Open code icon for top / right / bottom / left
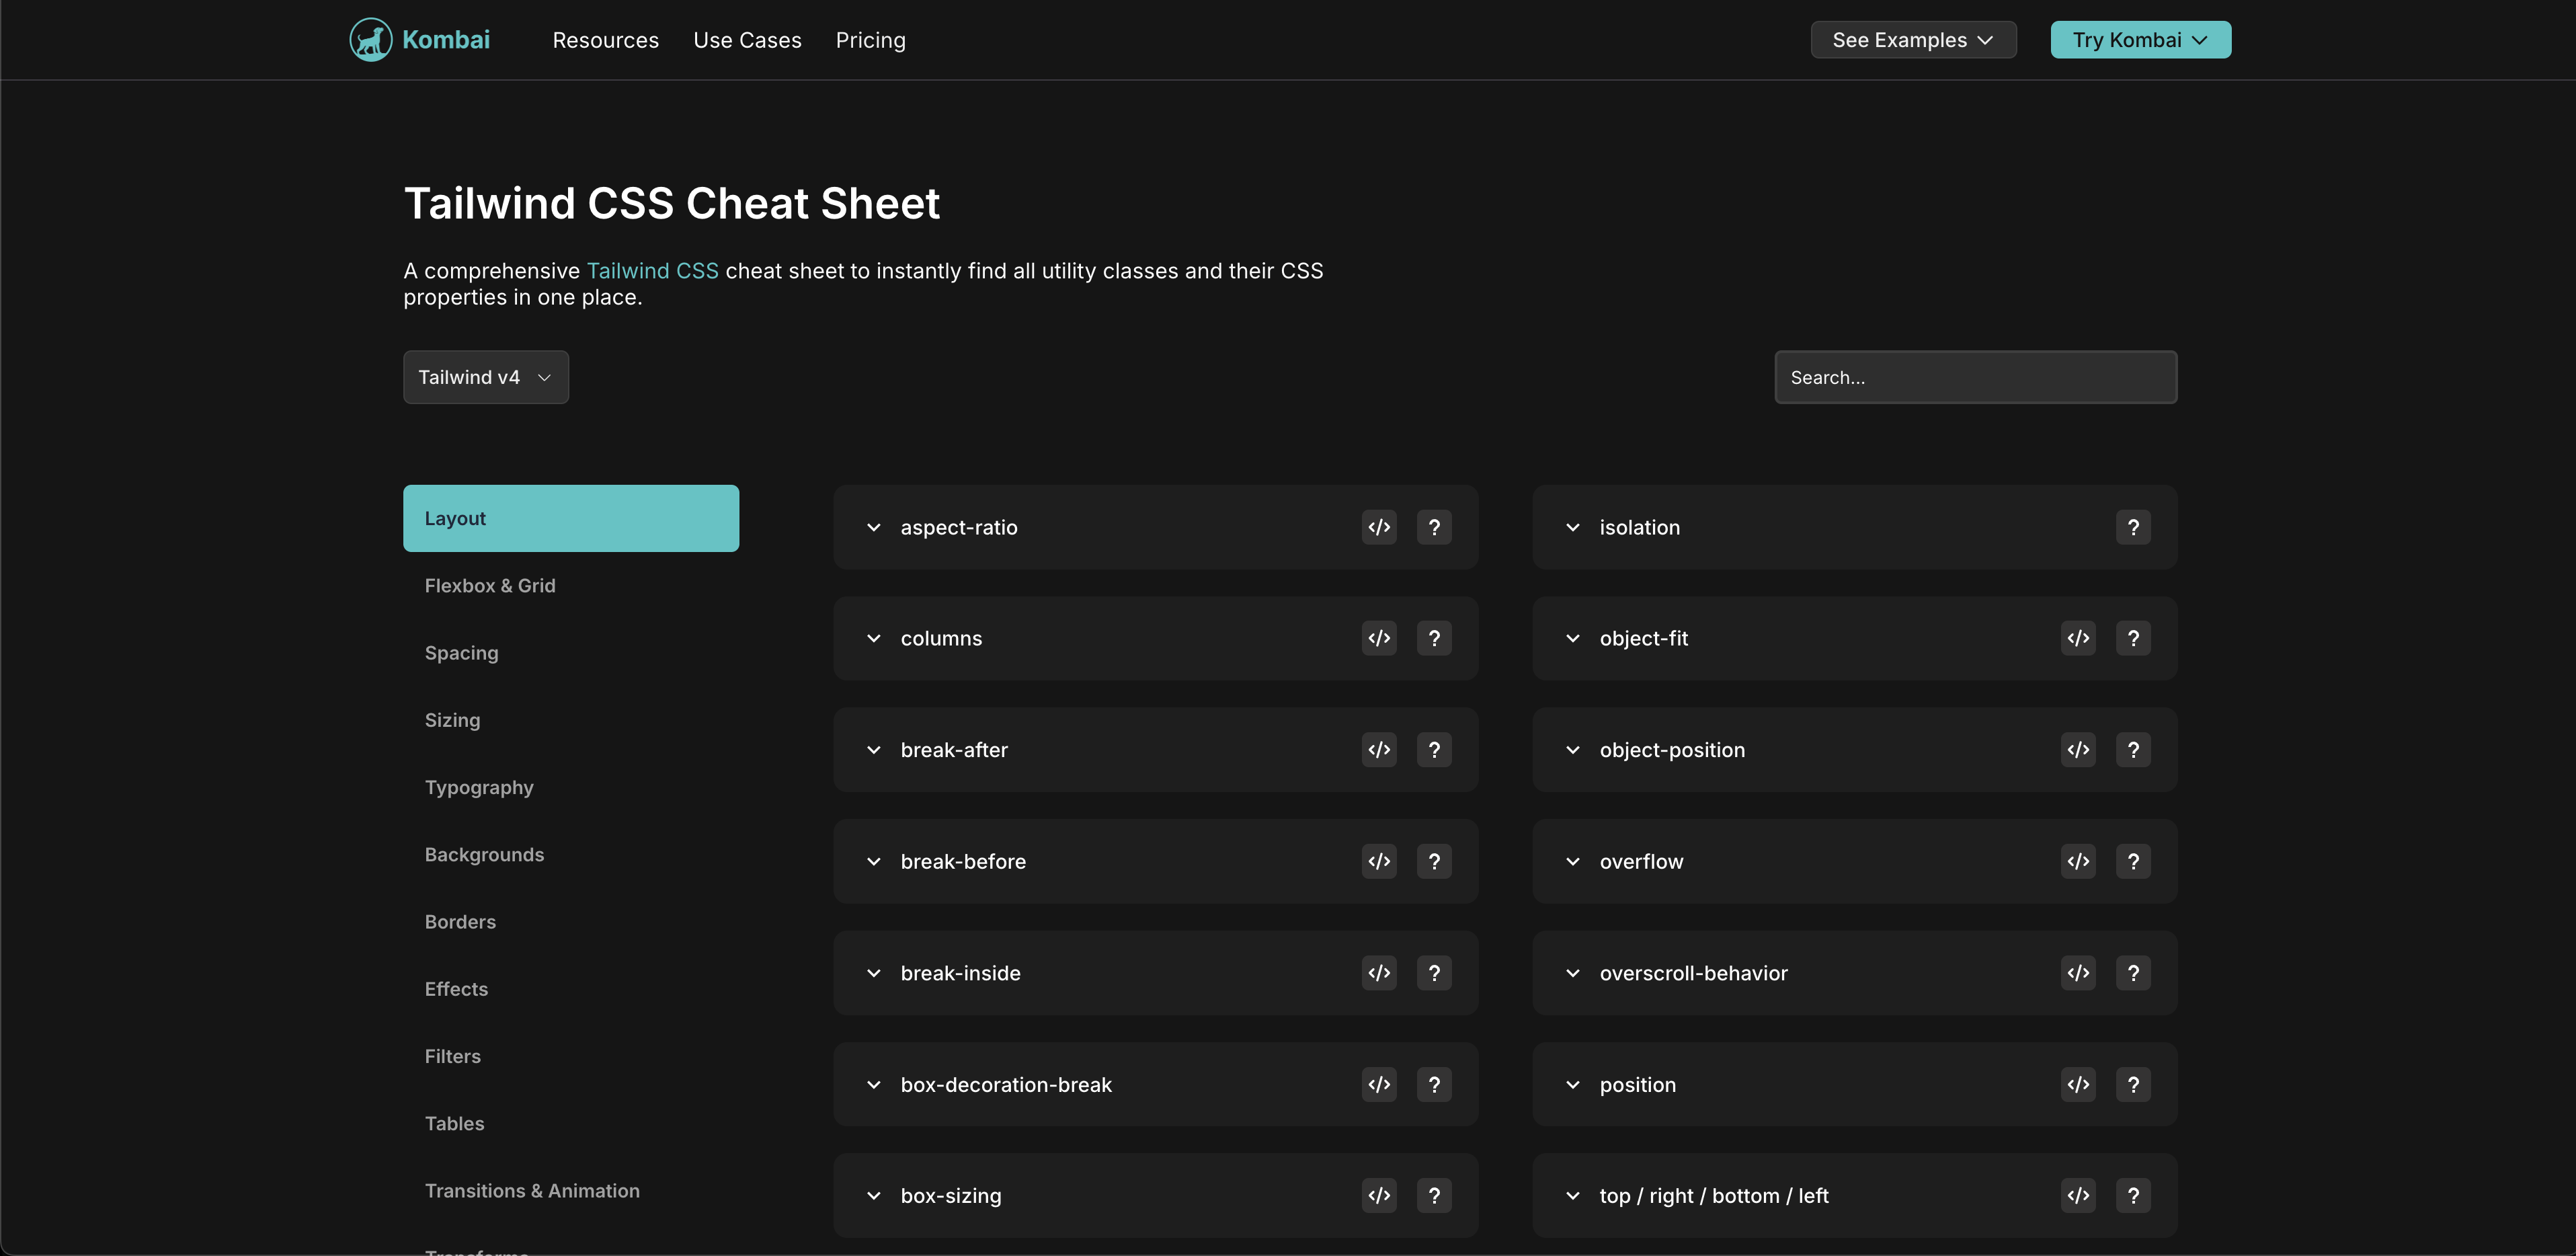Image resolution: width=2576 pixels, height=1256 pixels. 2078,1195
